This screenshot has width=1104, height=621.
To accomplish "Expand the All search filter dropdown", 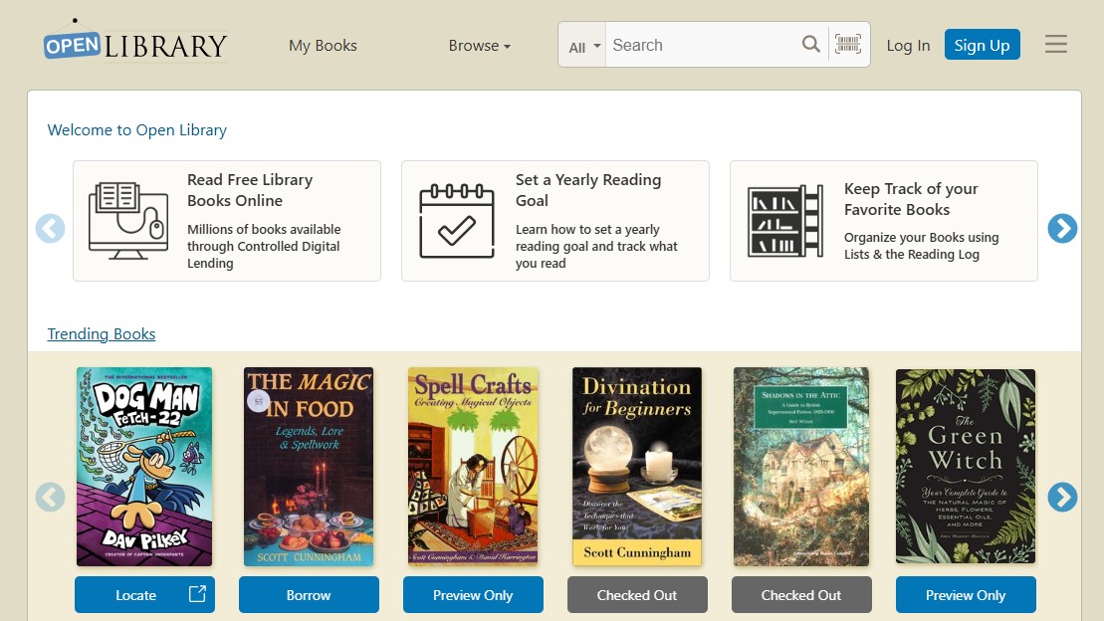I will pyautogui.click(x=582, y=44).
